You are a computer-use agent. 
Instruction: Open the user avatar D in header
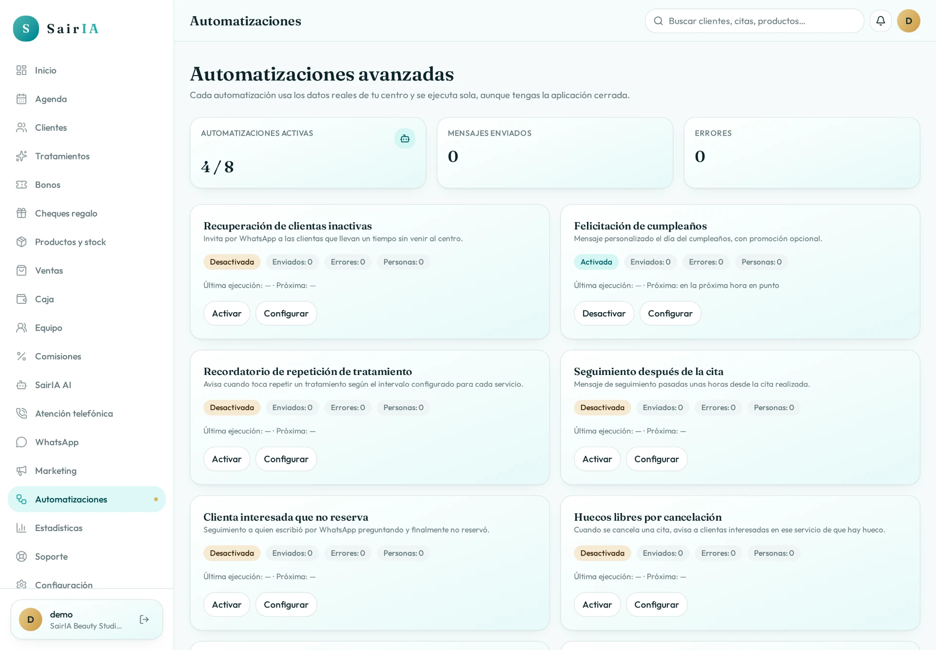[x=908, y=21]
